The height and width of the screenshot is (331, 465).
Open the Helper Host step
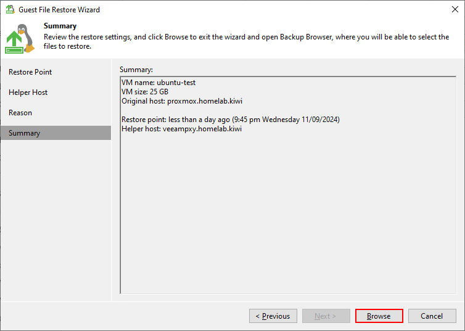click(28, 92)
